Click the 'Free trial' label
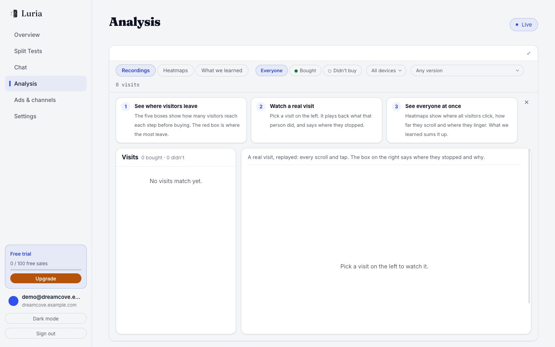555x347 pixels. 21,254
